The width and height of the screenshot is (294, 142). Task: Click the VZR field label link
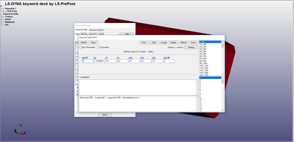click(x=154, y=58)
